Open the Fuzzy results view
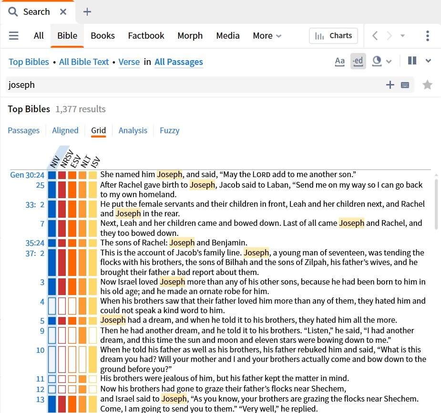The height and width of the screenshot is (413, 441). click(170, 130)
